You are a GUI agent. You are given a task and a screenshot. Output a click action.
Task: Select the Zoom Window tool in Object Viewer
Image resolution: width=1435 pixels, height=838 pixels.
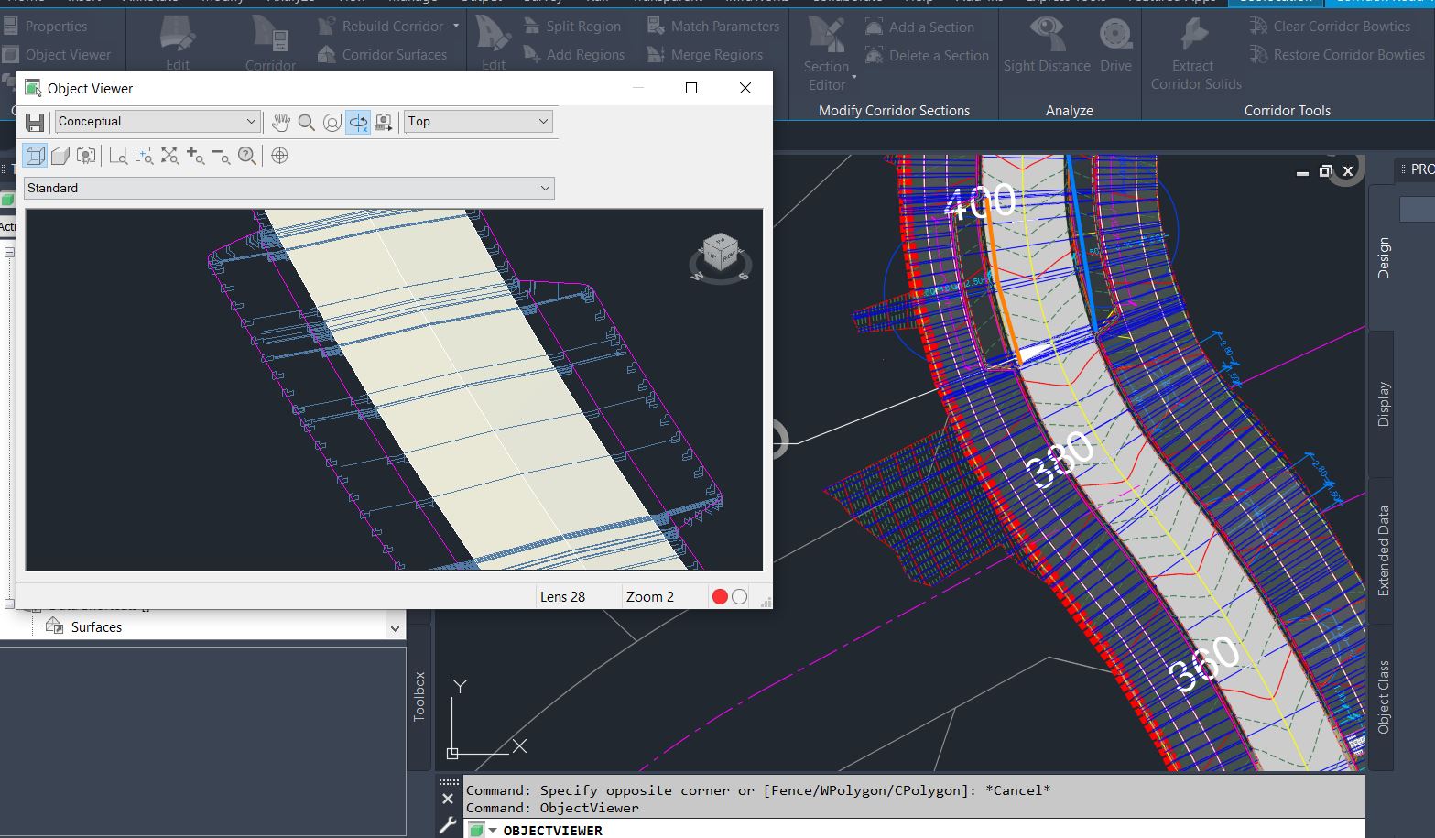tap(118, 156)
